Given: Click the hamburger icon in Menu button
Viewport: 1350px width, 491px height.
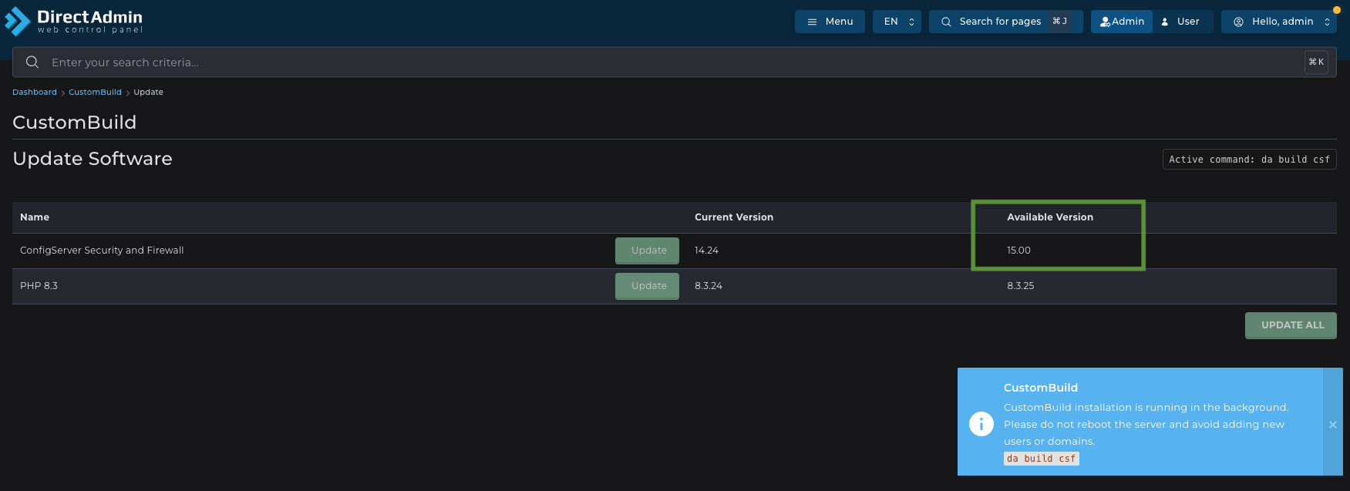Looking at the screenshot, I should (x=812, y=22).
